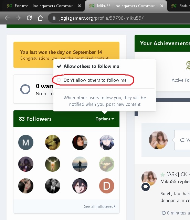Choose Don't allow others to follow me
190x220 pixels.
pos(92,80)
